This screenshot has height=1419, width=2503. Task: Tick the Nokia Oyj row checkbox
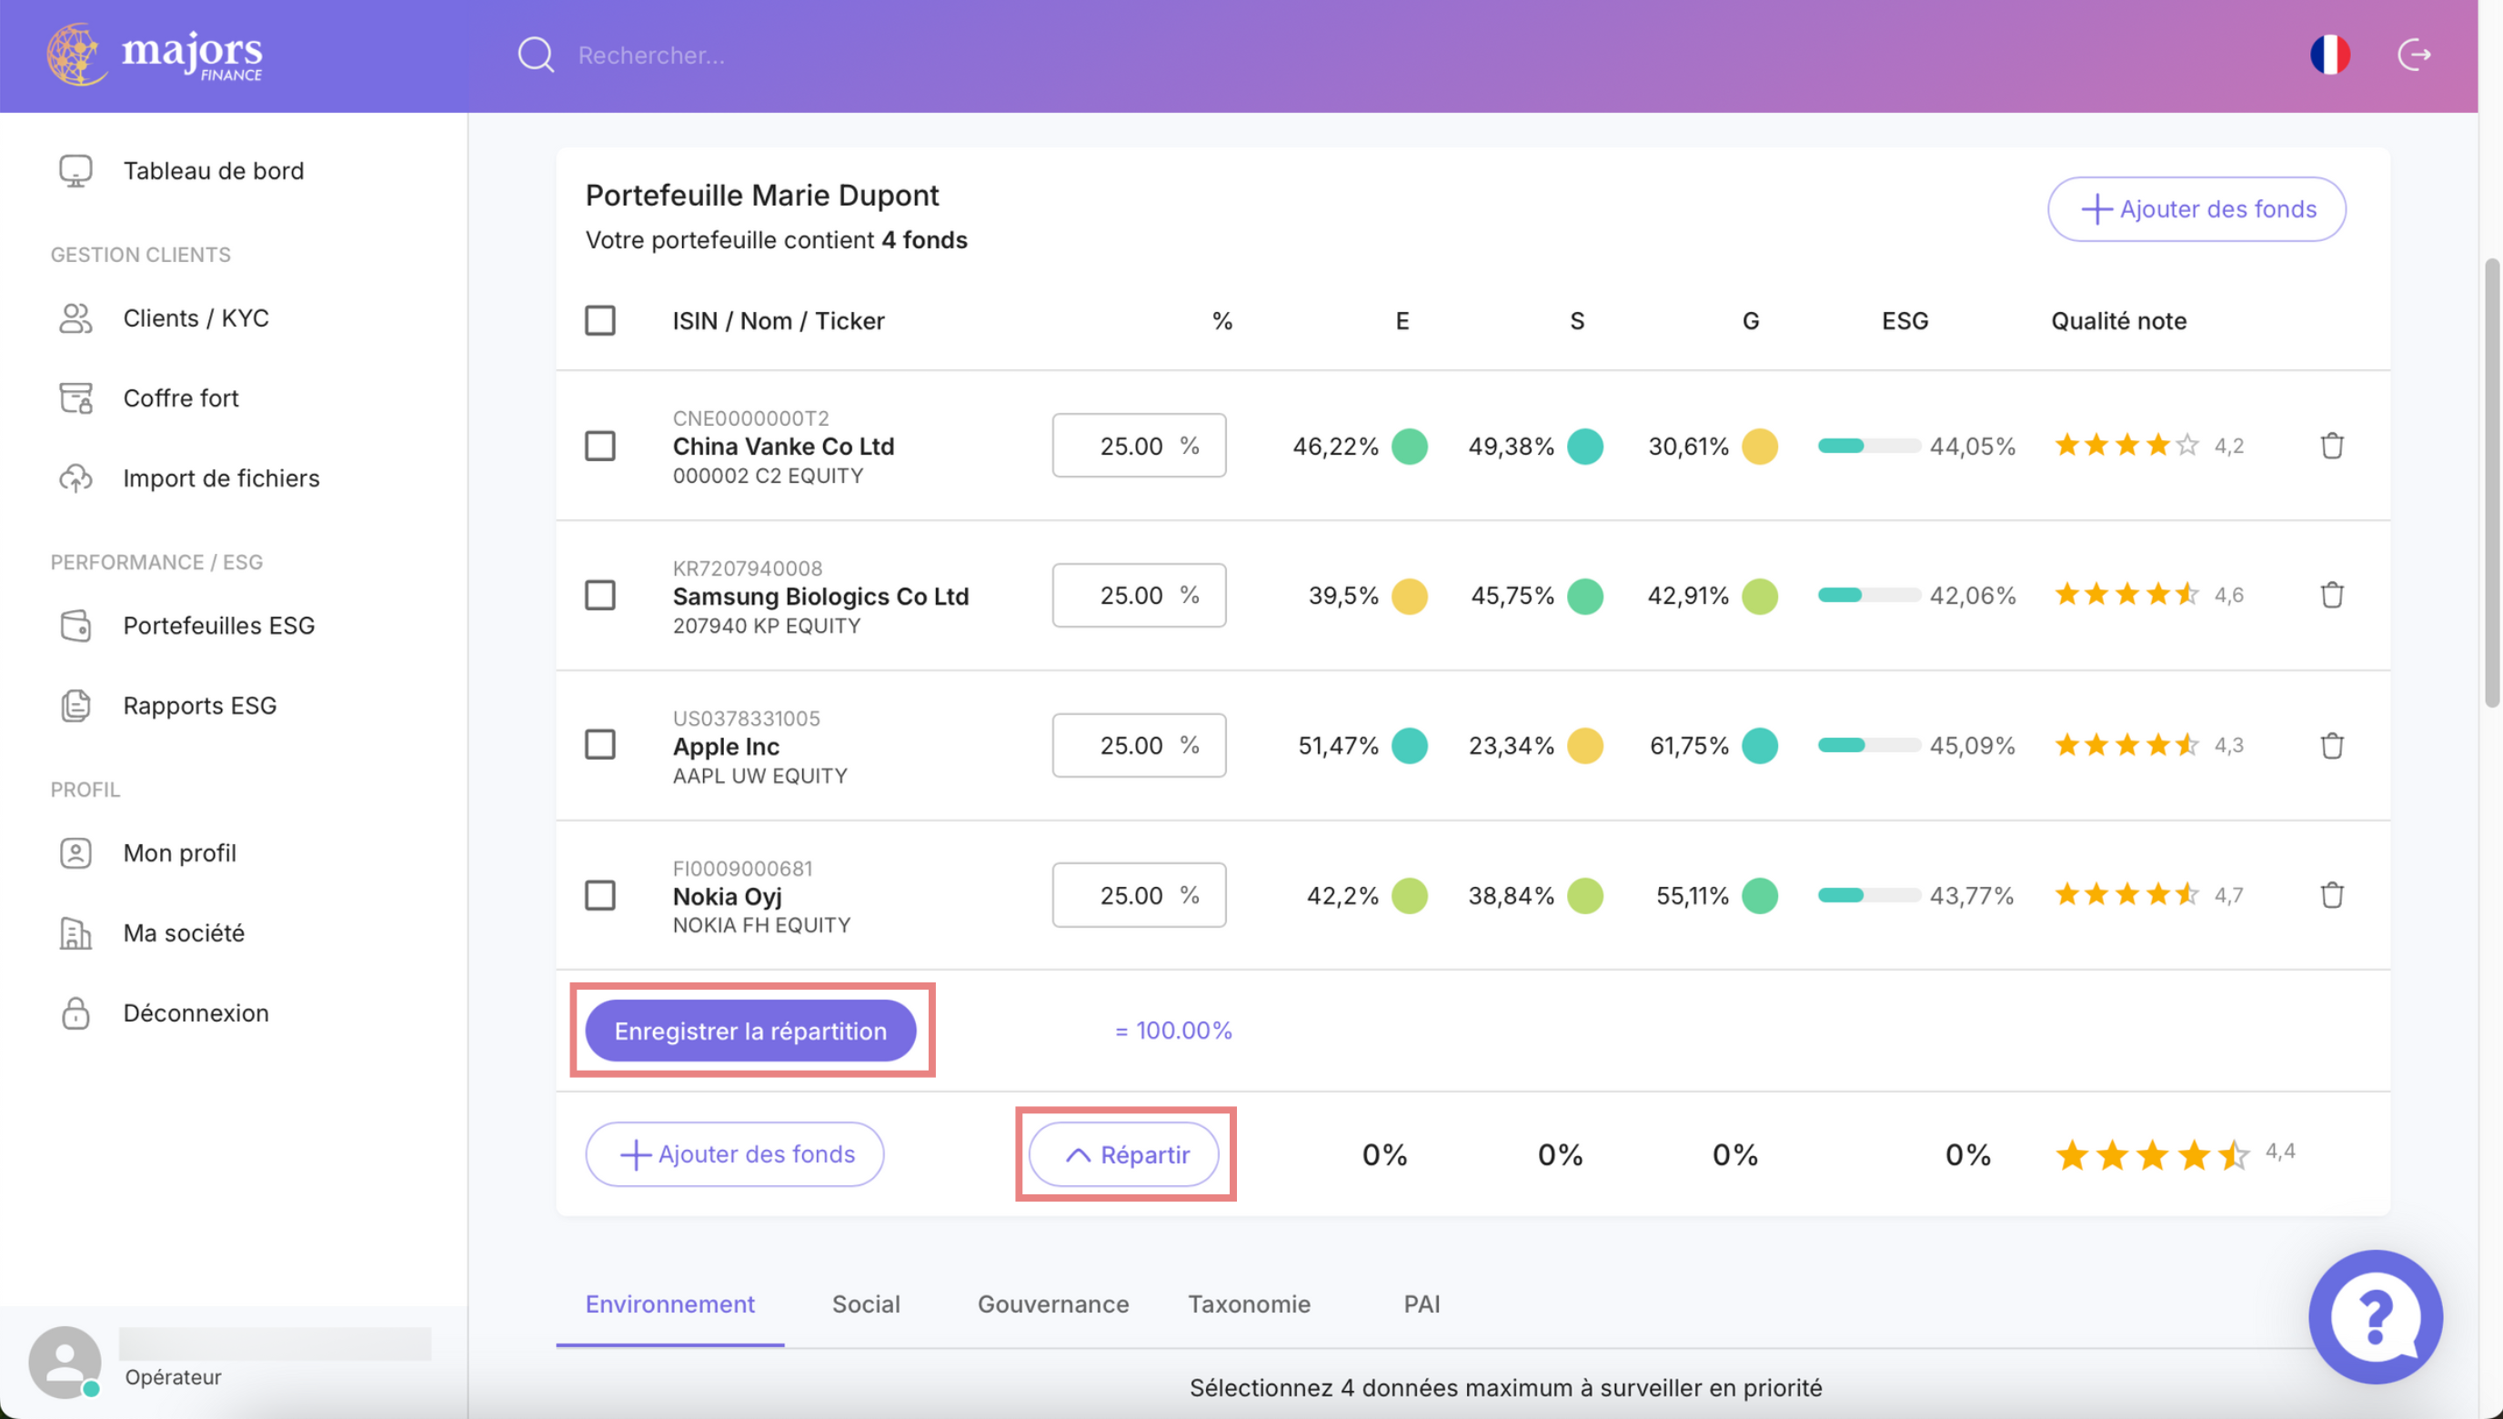tap(600, 895)
